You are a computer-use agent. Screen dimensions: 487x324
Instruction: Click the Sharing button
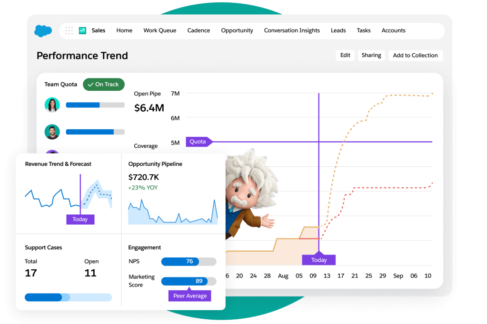[371, 55]
